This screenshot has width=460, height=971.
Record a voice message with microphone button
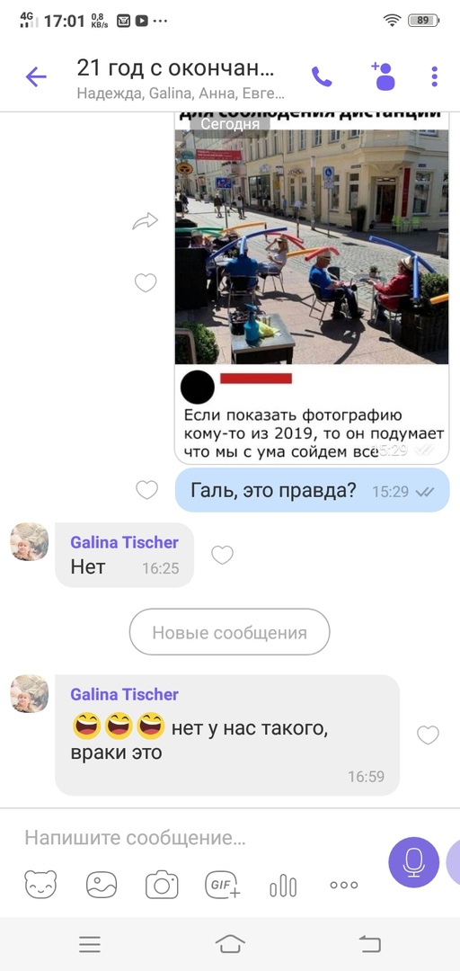click(x=413, y=862)
